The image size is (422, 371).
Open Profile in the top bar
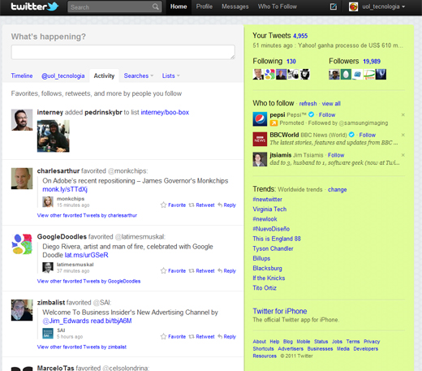point(205,6)
